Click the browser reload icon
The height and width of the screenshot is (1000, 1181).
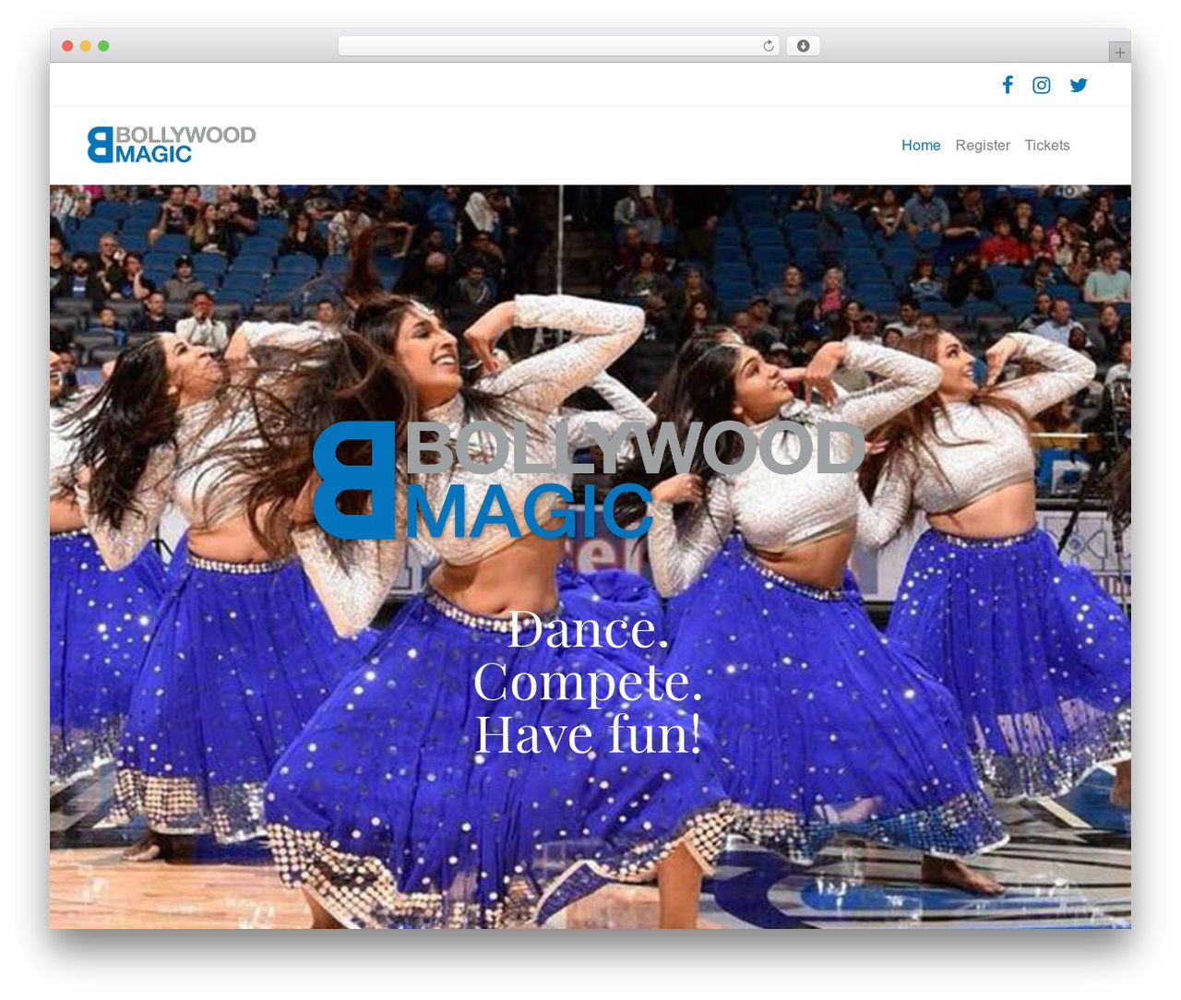pyautogui.click(x=769, y=46)
